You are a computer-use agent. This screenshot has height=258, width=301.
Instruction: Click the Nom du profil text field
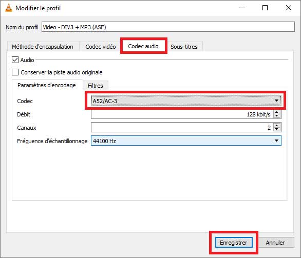click(x=168, y=27)
